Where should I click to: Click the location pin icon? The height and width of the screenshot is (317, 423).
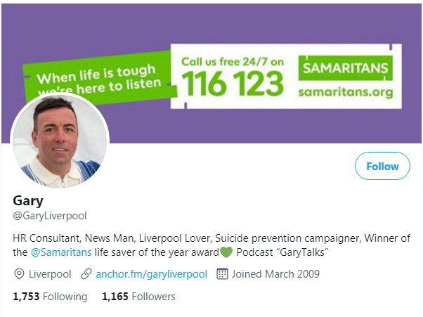(19, 274)
